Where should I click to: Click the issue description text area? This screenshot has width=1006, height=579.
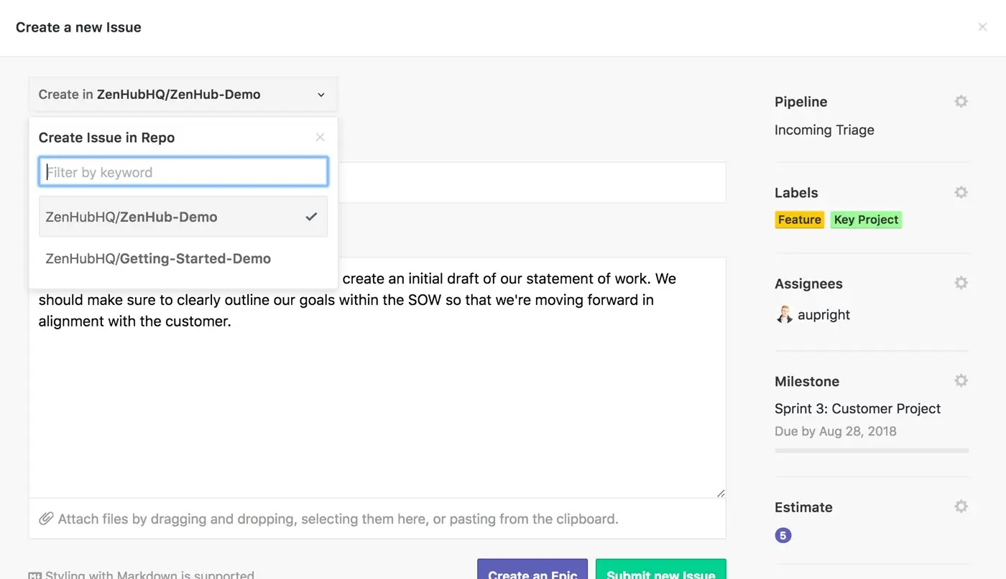point(377,377)
